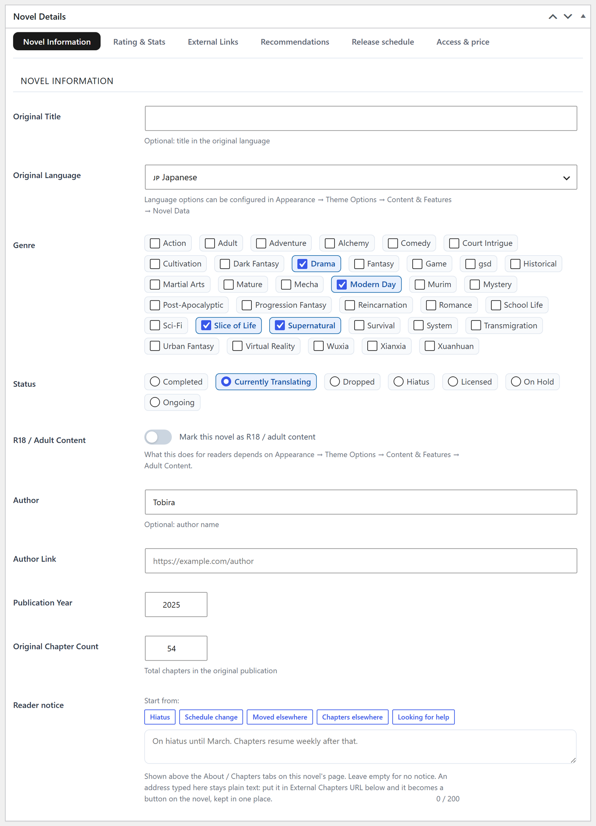Apply the Moved elsewhere notice template
Image resolution: width=596 pixels, height=826 pixels.
click(280, 717)
